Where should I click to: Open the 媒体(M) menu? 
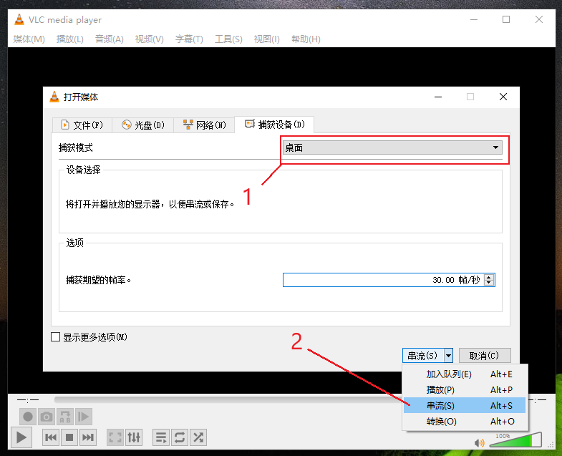[x=29, y=39]
